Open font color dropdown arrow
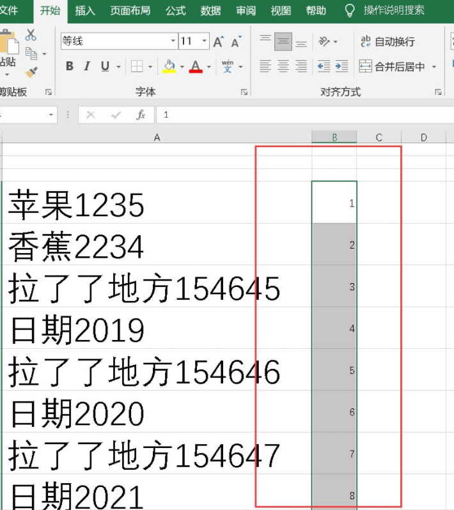The image size is (454, 510). (x=209, y=66)
